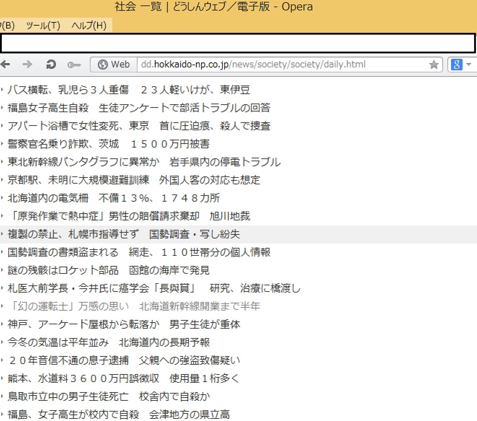Open headline 警察官名乗り詐欺、茨城
The height and width of the screenshot is (421, 477).
coord(109,144)
